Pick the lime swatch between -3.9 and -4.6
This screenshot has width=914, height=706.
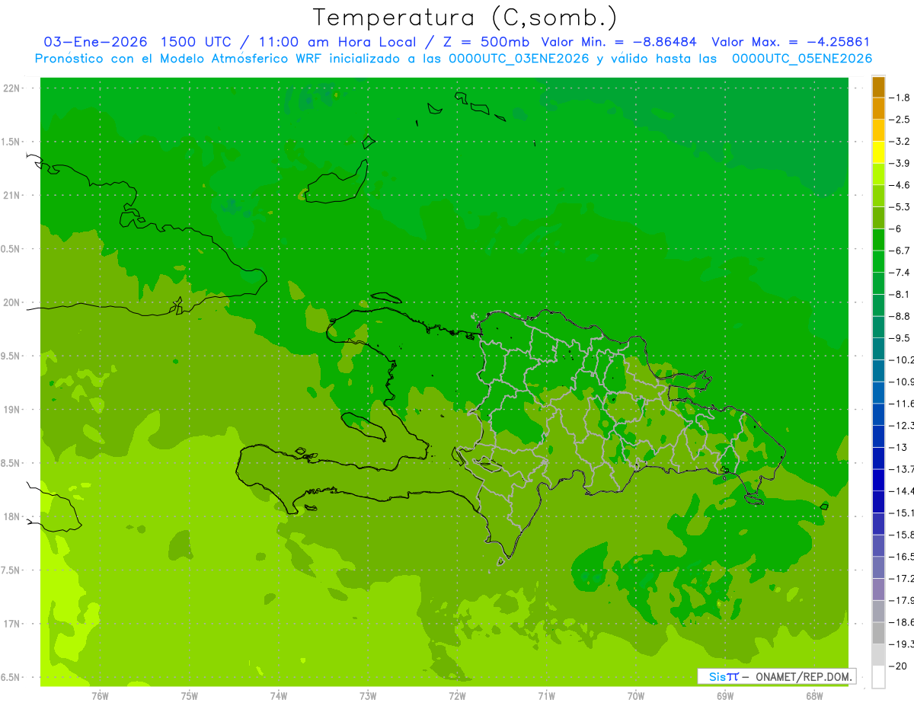(878, 174)
